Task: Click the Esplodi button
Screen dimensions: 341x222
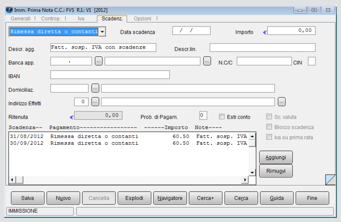Action: (134, 198)
